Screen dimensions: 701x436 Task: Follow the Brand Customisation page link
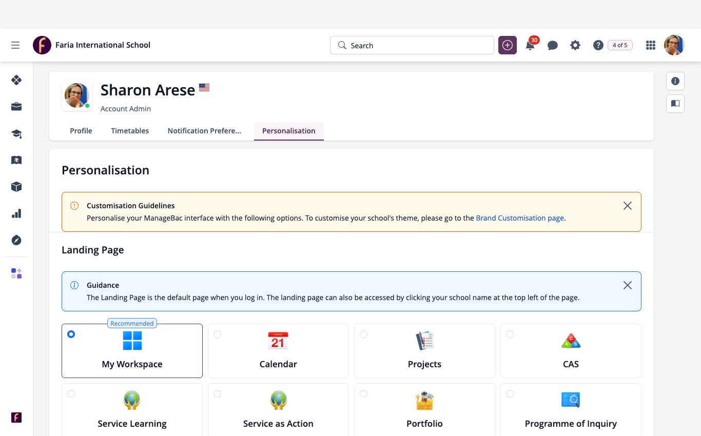pos(520,218)
